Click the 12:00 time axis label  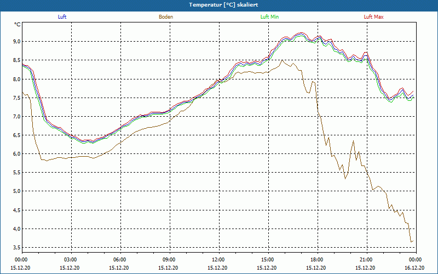click(x=218, y=260)
